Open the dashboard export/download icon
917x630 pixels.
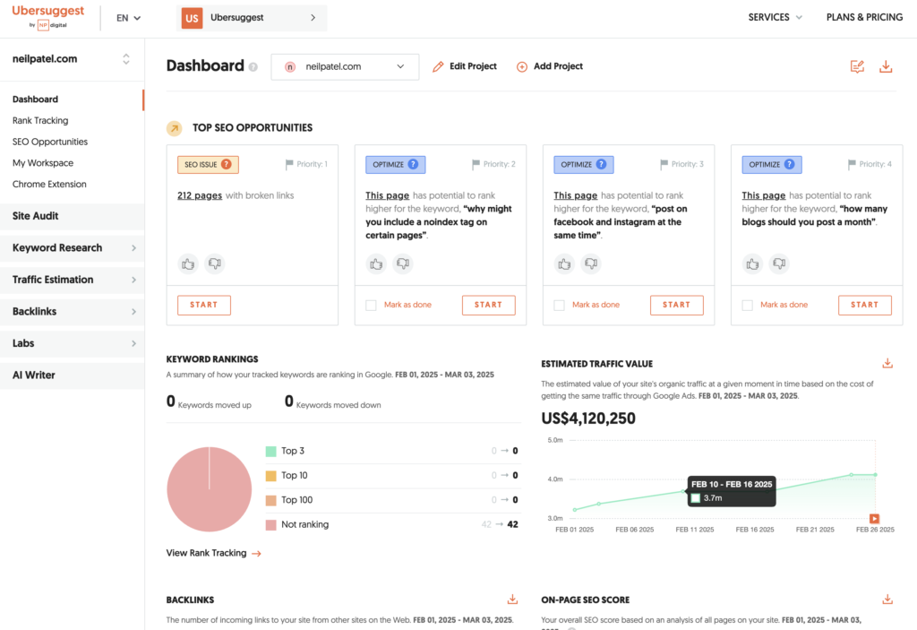[886, 66]
